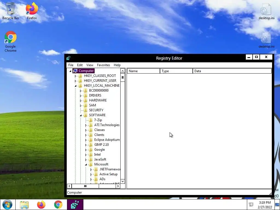
Task: Select the SOFTWARE key label
Action: tap(97, 115)
